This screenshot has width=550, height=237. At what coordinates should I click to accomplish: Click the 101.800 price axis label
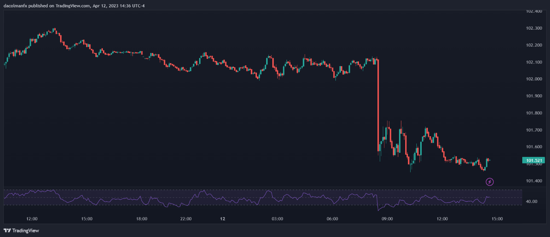pyautogui.click(x=534, y=113)
